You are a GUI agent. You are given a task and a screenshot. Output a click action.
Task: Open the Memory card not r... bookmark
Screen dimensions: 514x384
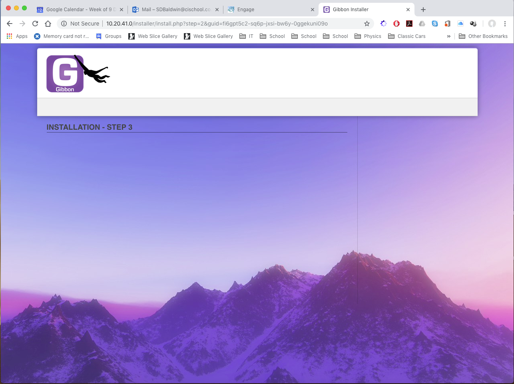tap(62, 36)
